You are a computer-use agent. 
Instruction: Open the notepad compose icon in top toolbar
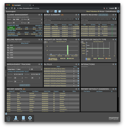tap(60, 11)
